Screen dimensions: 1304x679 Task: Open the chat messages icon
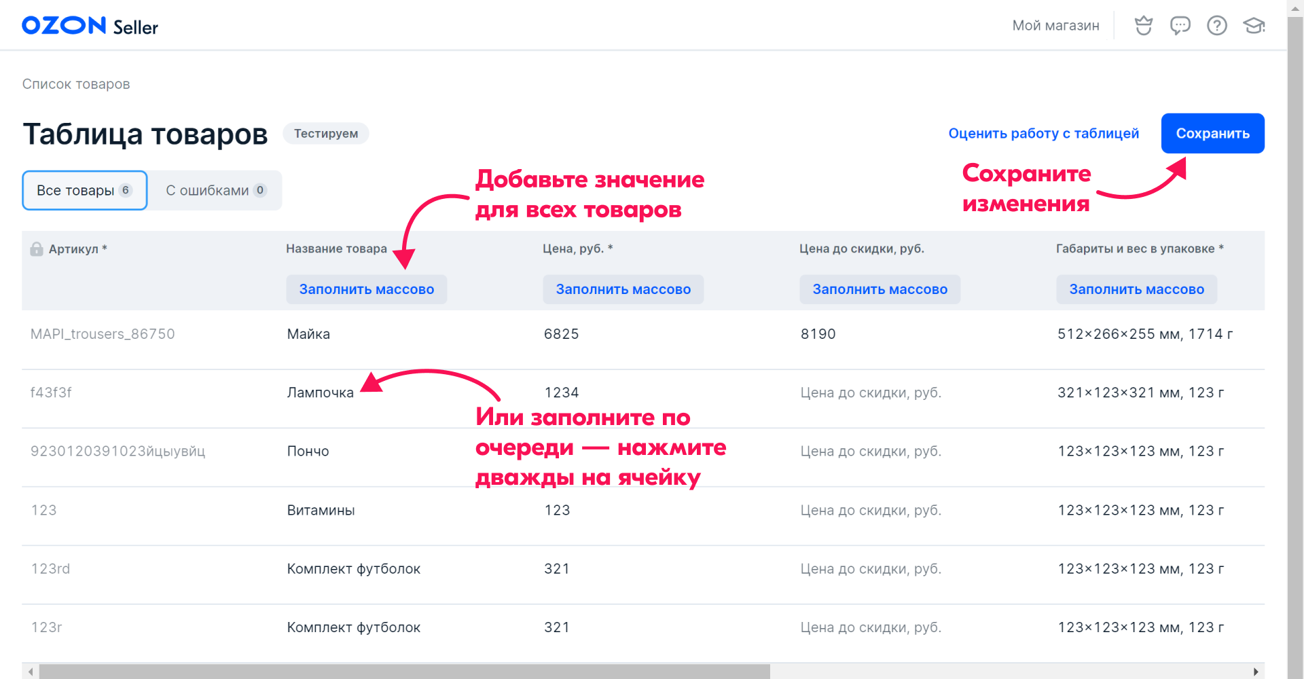click(1180, 26)
